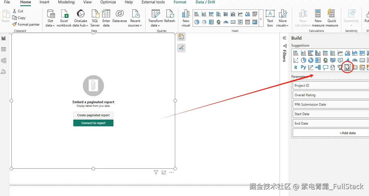Insert table visual from the ribbon gallery
369x196 pixels.
click(248, 22)
